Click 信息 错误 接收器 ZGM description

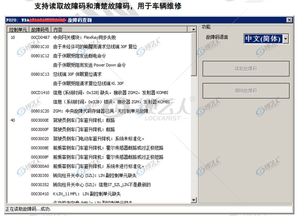(111, 102)
